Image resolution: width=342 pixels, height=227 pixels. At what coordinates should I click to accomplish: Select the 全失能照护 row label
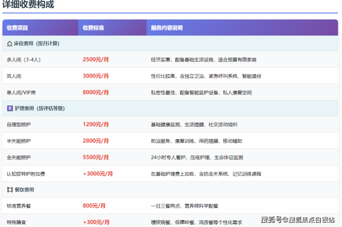tap(18, 157)
